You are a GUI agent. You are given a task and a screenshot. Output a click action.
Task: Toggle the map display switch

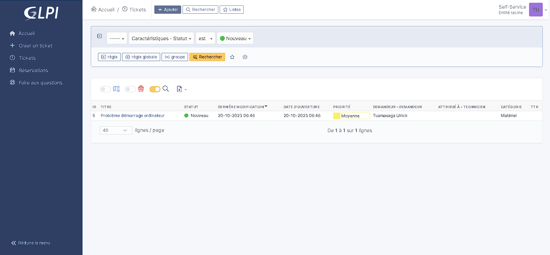click(105, 89)
